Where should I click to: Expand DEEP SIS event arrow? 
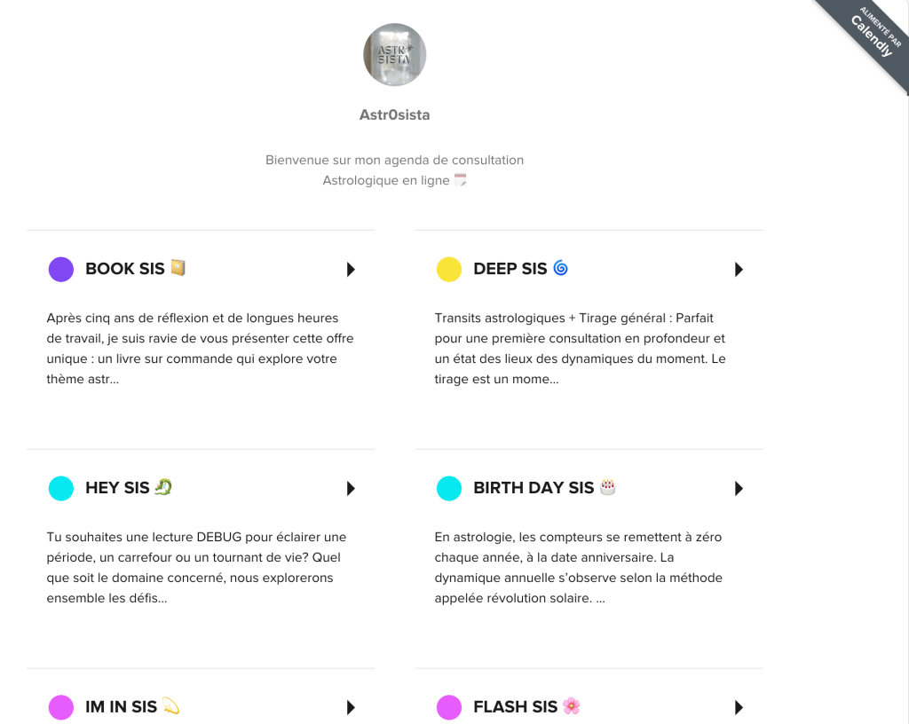coord(739,269)
